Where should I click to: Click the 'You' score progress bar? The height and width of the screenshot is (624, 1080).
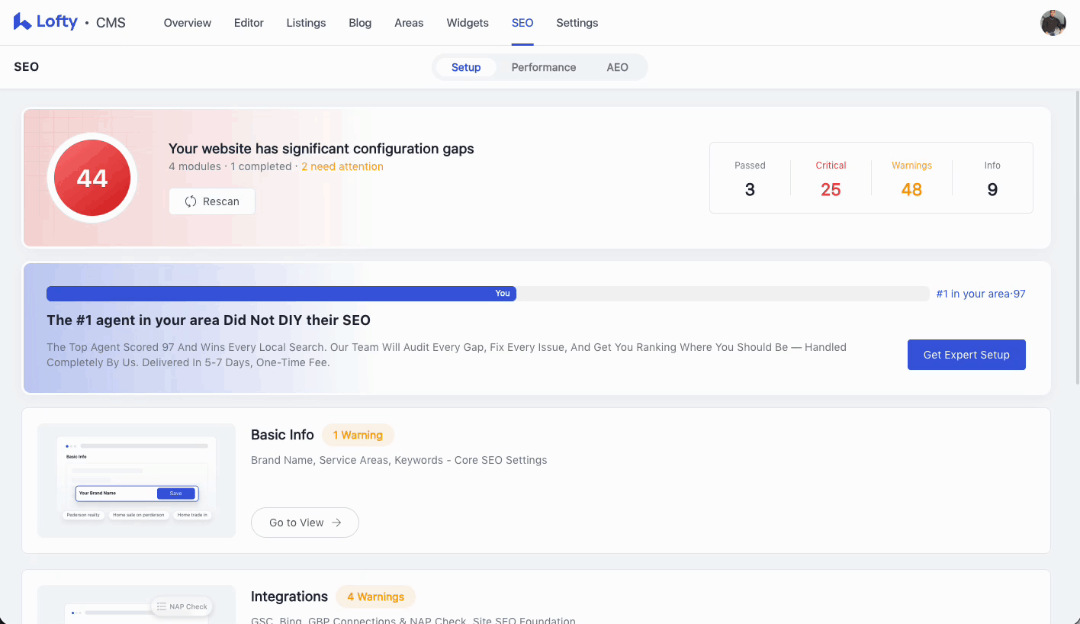(281, 294)
